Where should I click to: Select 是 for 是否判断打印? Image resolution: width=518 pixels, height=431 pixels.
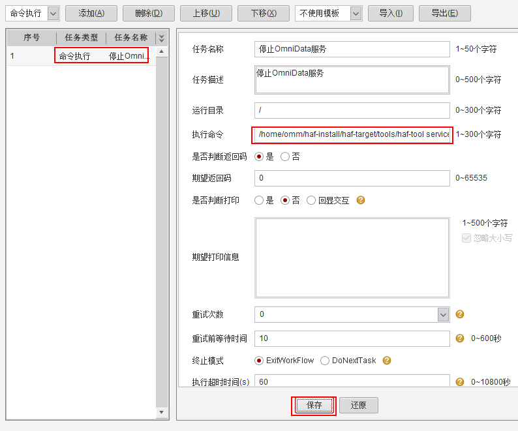tap(259, 200)
